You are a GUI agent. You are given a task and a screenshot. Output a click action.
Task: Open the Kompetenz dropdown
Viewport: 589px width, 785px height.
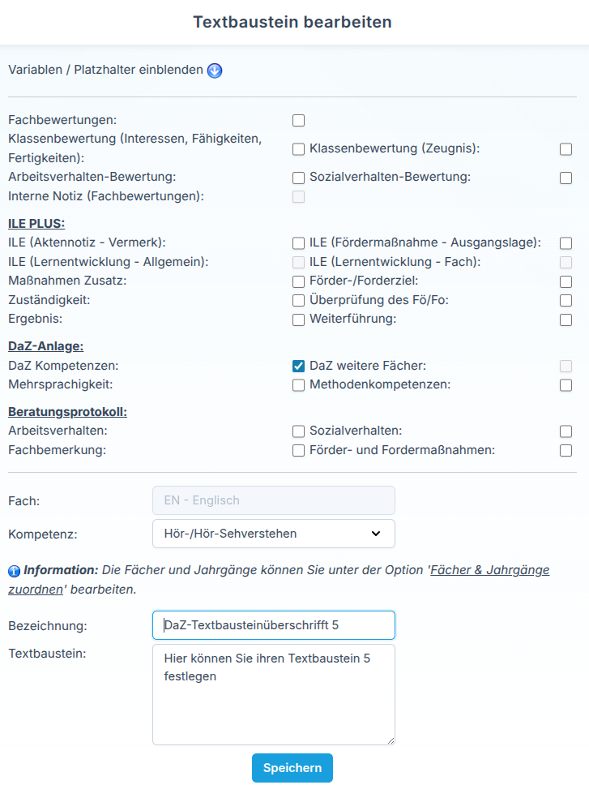(x=274, y=534)
